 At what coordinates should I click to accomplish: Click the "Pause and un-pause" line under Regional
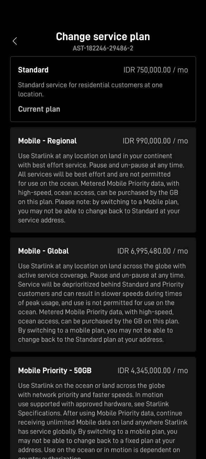click(x=102, y=165)
